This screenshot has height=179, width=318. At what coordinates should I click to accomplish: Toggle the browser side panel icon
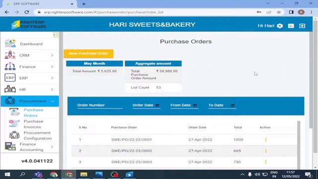(291, 12)
